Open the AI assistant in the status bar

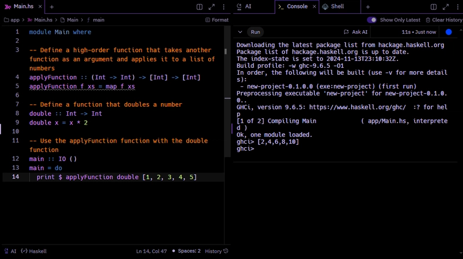(x=10, y=251)
